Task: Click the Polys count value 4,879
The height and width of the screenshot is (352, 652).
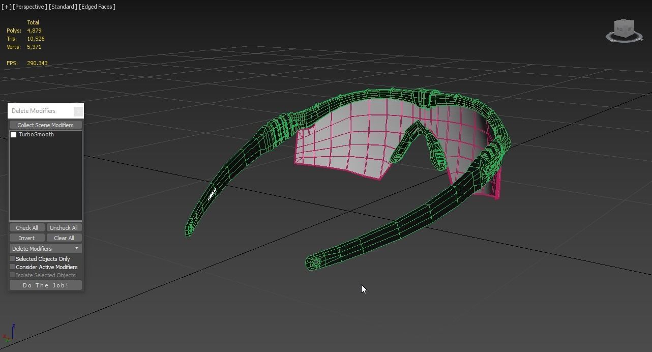Action: (x=34, y=31)
